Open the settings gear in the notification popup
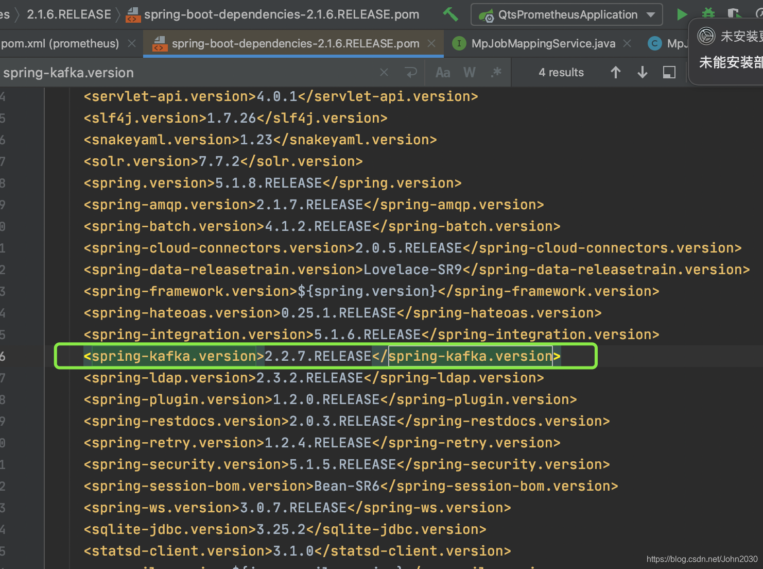The width and height of the screenshot is (763, 569). click(706, 36)
